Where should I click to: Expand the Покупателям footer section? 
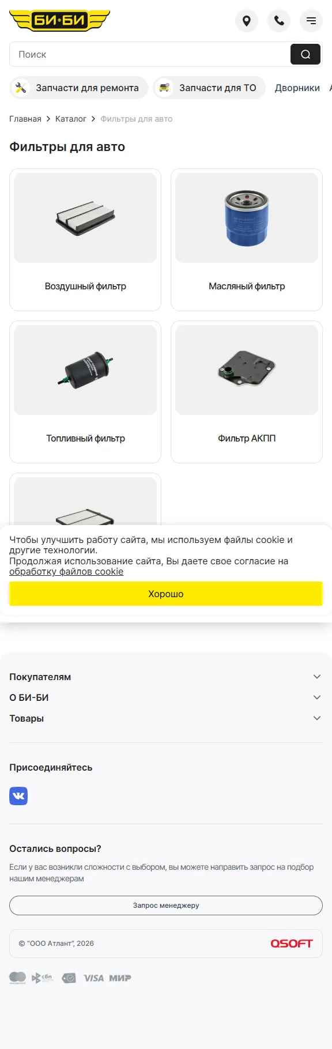[x=166, y=677]
